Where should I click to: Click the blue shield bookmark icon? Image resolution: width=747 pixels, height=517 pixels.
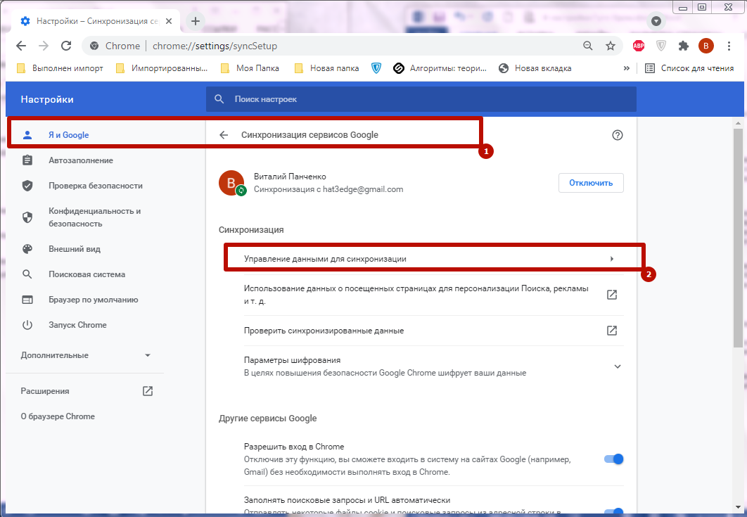(x=376, y=68)
